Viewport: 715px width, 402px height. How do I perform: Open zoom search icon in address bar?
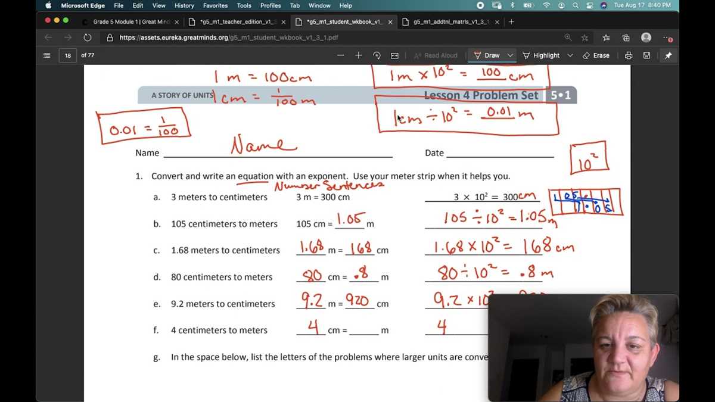point(568,38)
